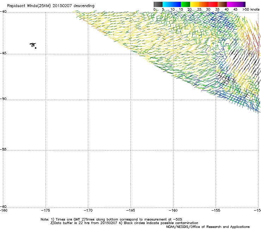
Task: Click the '>50 knots' legend label
Action: pyautogui.click(x=251, y=10)
